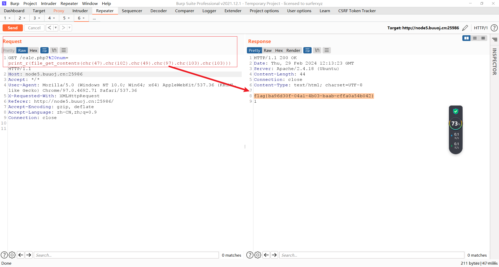
Task: Click the green shield widget icon
Action: pos(456,111)
